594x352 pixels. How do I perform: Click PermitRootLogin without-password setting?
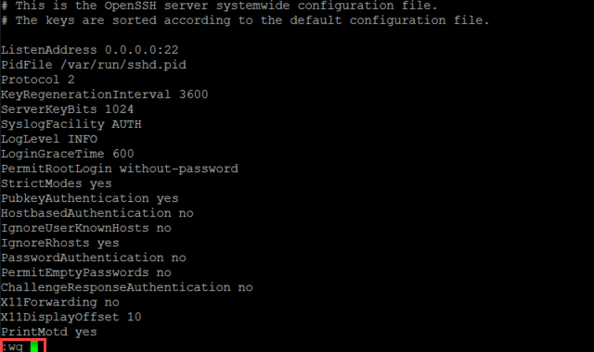point(120,169)
